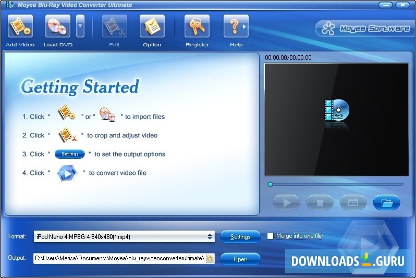The image size is (416, 278).
Task: Click the film-plus icon in step 1
Action: (x=66, y=112)
